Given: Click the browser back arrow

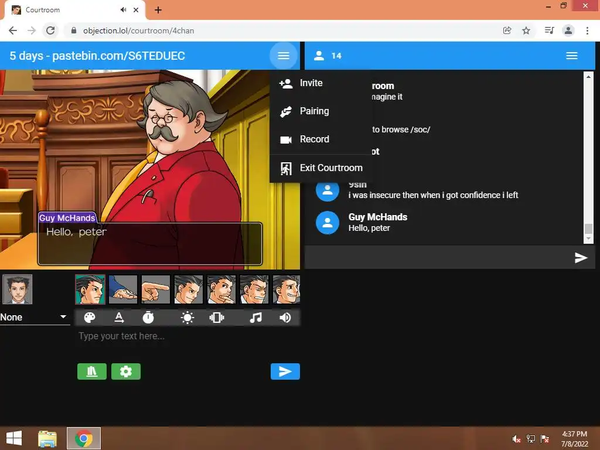Looking at the screenshot, I should click(13, 30).
